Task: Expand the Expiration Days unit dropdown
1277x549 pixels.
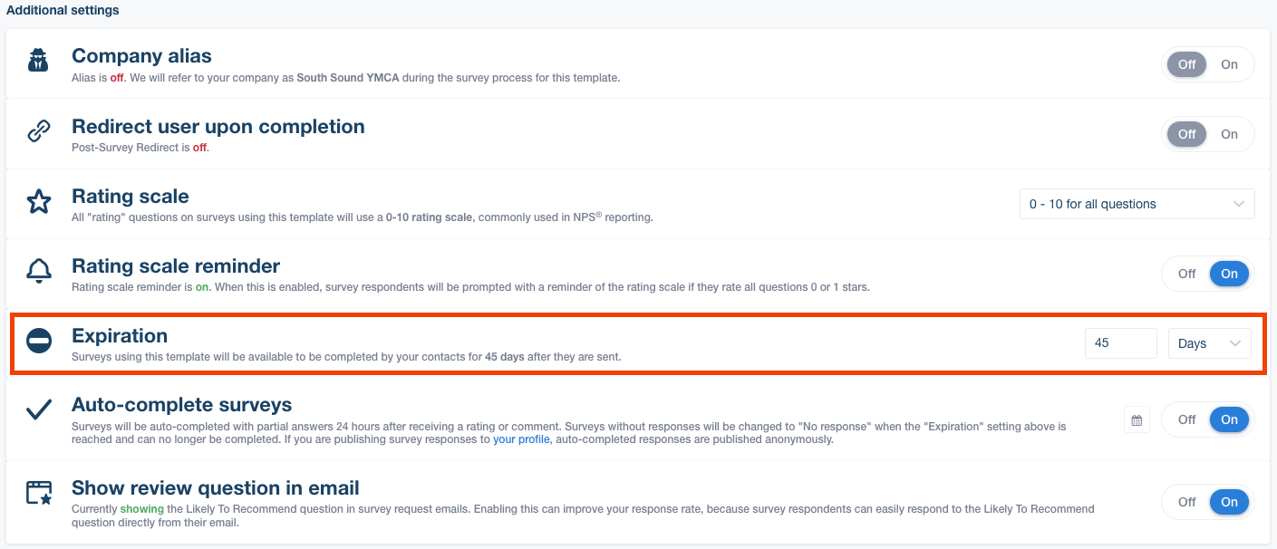Action: 1209,343
